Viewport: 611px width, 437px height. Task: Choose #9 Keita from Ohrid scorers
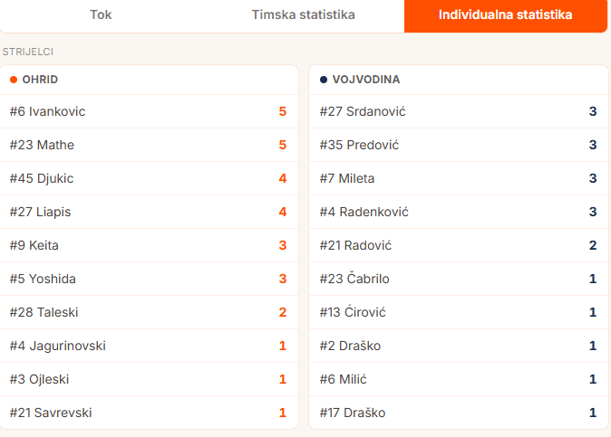point(150,245)
